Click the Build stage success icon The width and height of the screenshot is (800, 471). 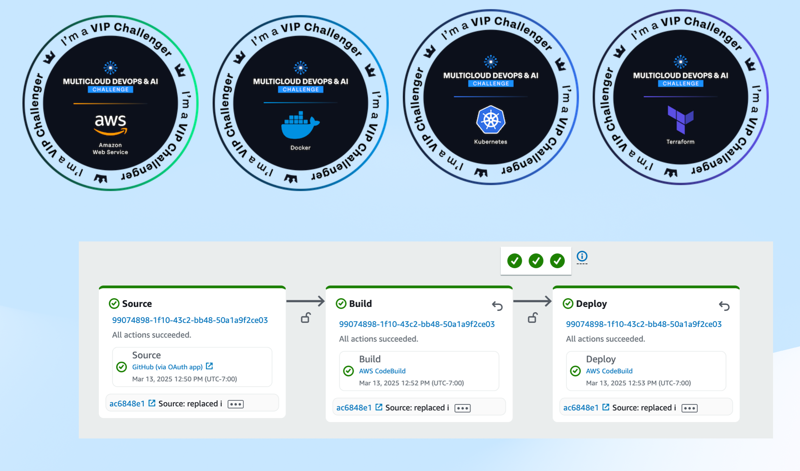tap(341, 303)
